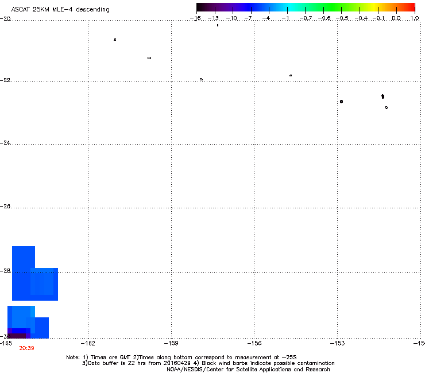This screenshot has height=373, width=425.
Task: Click the latitude label -24
Action: point(5,143)
